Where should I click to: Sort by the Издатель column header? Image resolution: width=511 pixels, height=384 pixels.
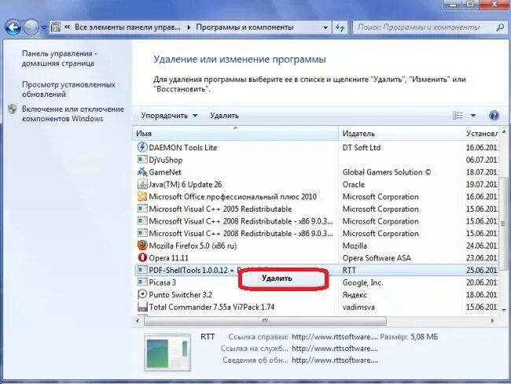[x=400, y=134]
